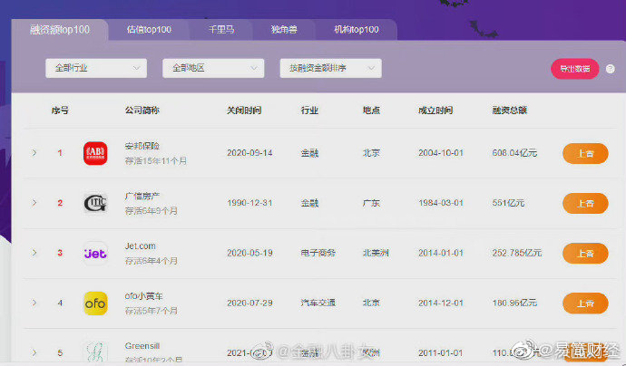
Task: Open the 全部行业 industry dropdown
Action: [x=96, y=68]
